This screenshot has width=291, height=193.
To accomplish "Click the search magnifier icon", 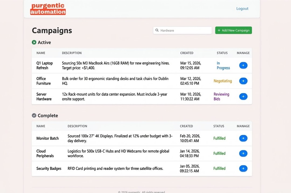I will (x=157, y=30).
